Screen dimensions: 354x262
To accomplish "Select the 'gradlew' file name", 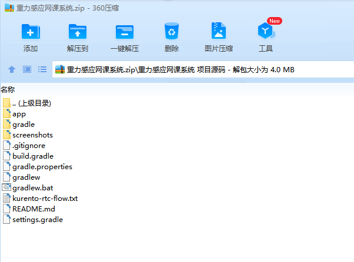I will [x=26, y=177].
